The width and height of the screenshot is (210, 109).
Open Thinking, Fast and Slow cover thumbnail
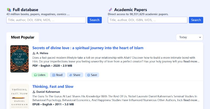[19, 96]
